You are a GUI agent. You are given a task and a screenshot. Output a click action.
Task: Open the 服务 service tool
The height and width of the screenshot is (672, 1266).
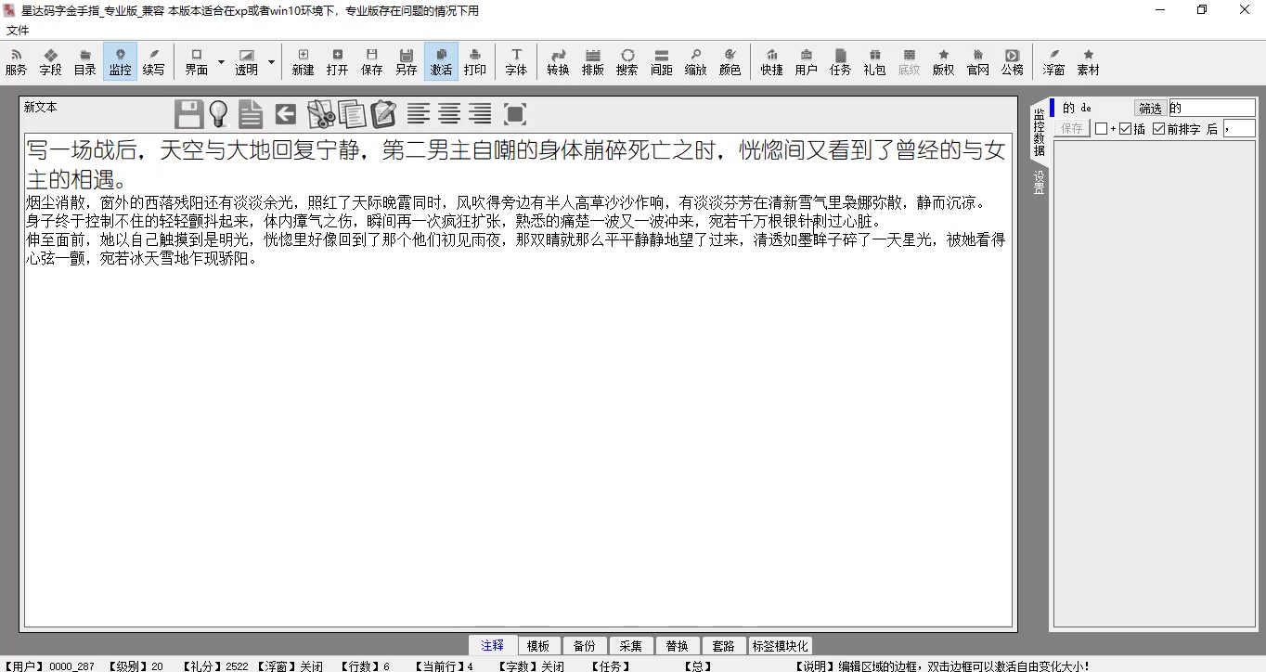(x=16, y=61)
